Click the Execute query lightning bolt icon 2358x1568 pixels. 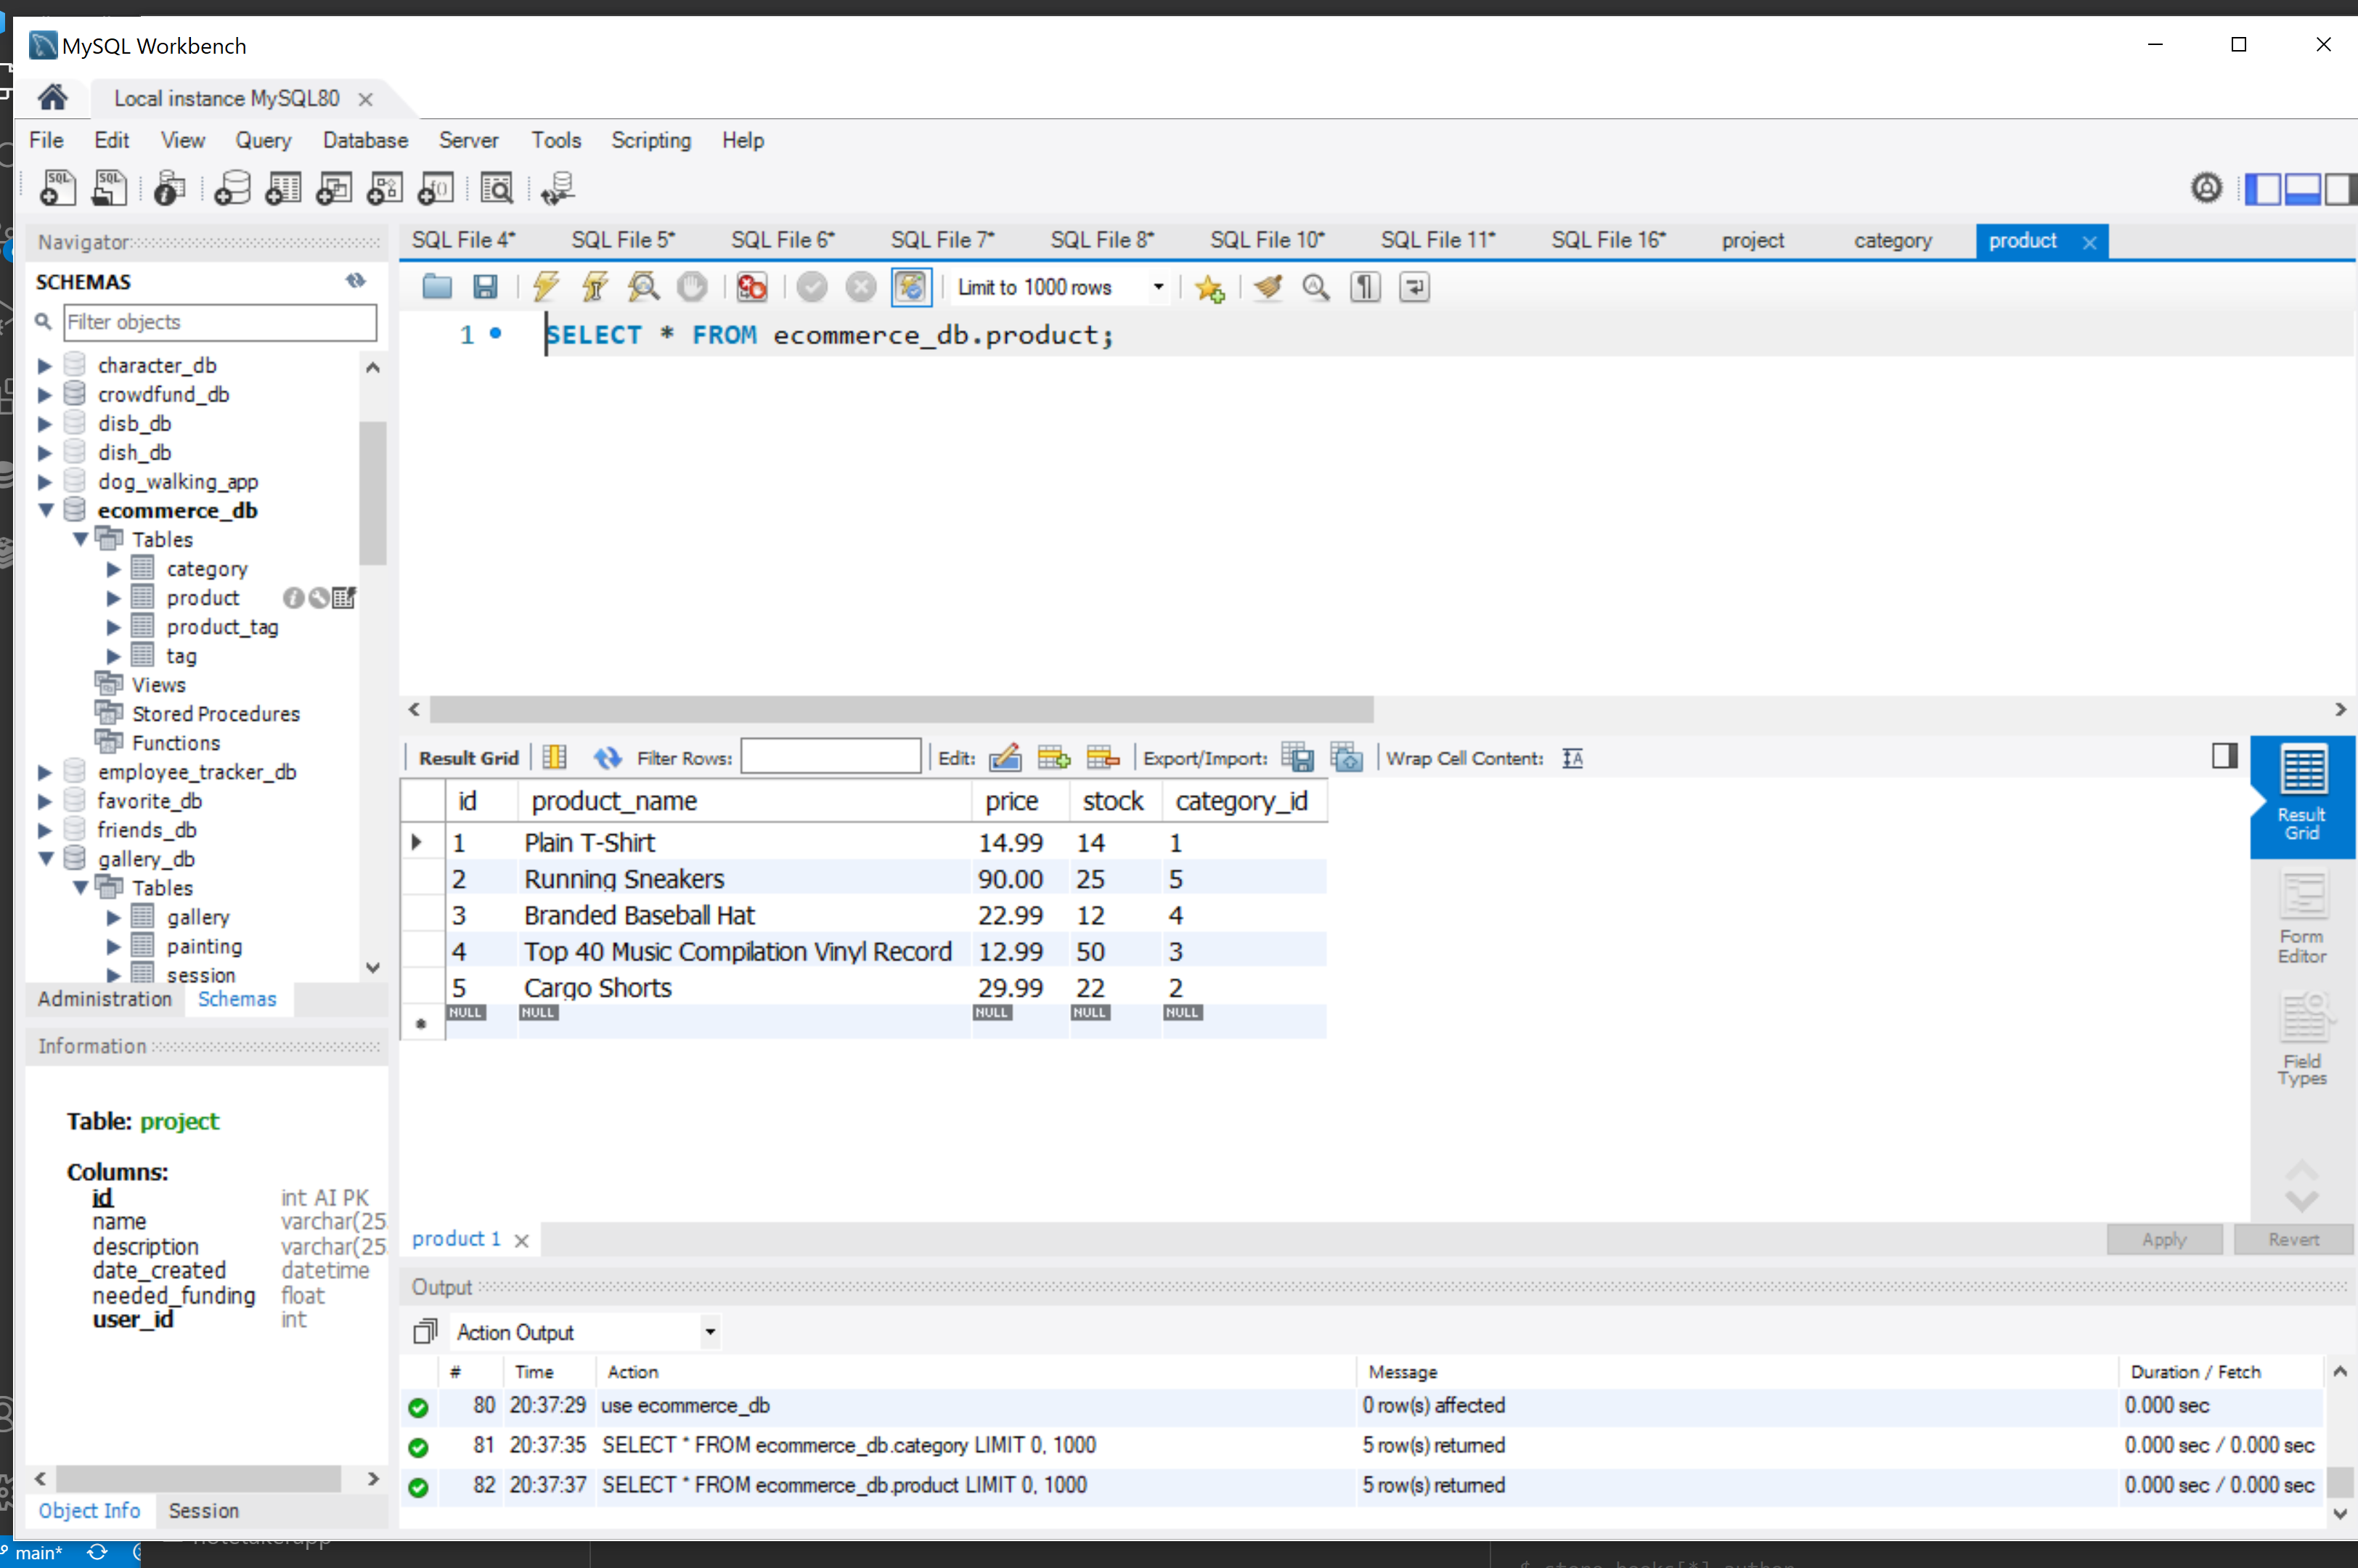pos(546,287)
